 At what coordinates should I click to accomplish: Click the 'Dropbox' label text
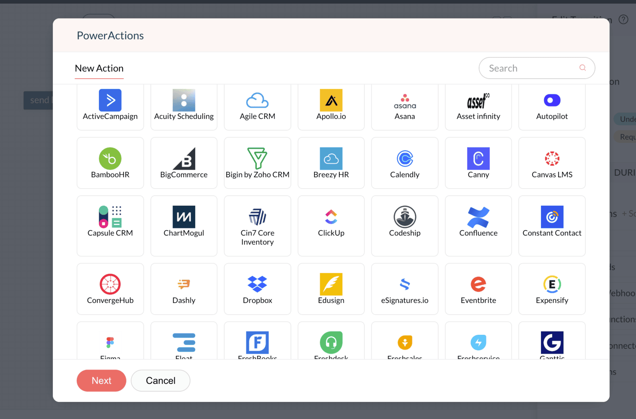[257, 300]
